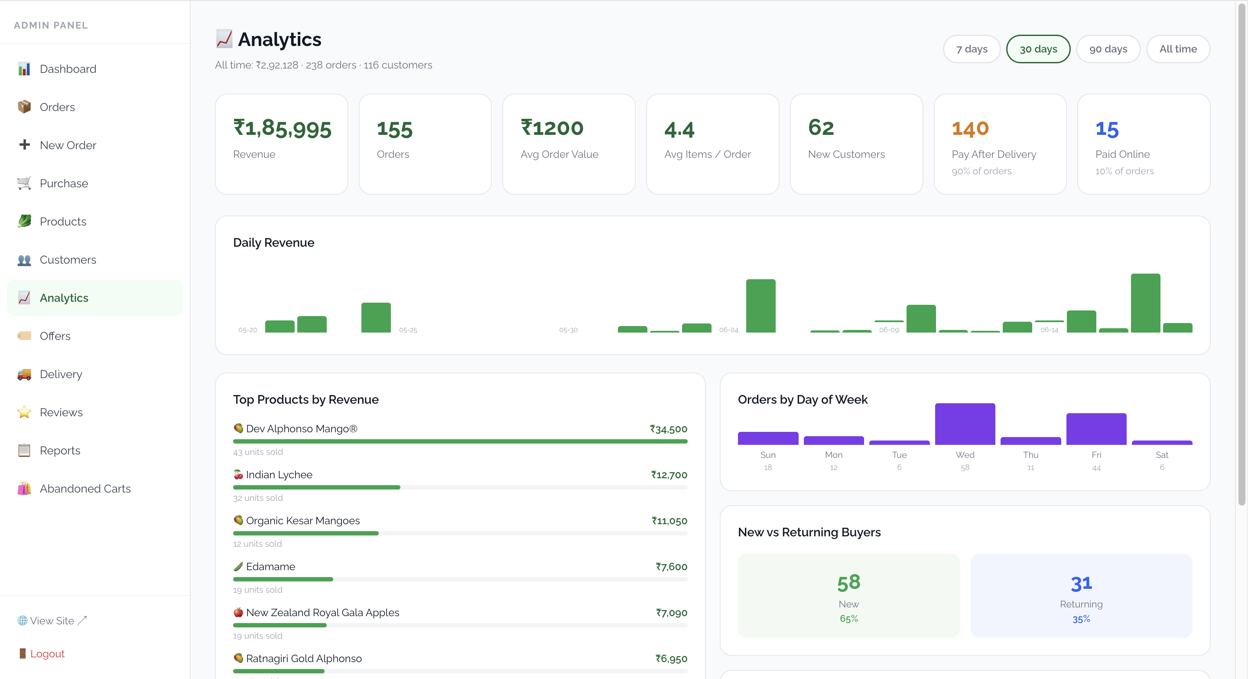Select the 90 days range filter
The image size is (1248, 679).
point(1108,49)
